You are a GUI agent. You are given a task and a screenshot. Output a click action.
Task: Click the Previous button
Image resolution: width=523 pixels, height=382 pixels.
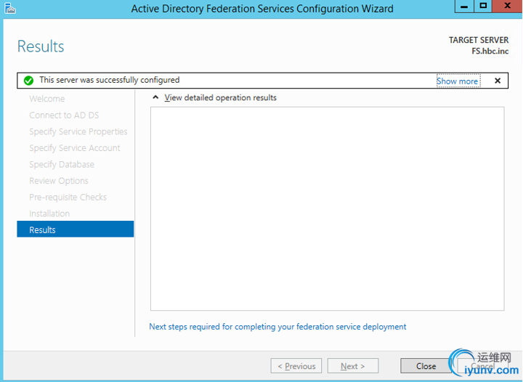[296, 366]
